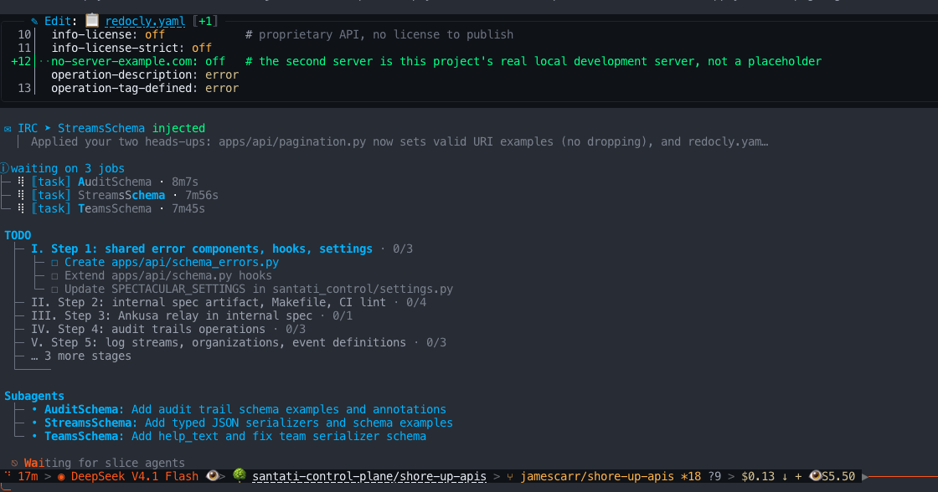Image resolution: width=938 pixels, height=492 pixels.
Task: Click the *18 modified files count
Action: click(x=691, y=476)
